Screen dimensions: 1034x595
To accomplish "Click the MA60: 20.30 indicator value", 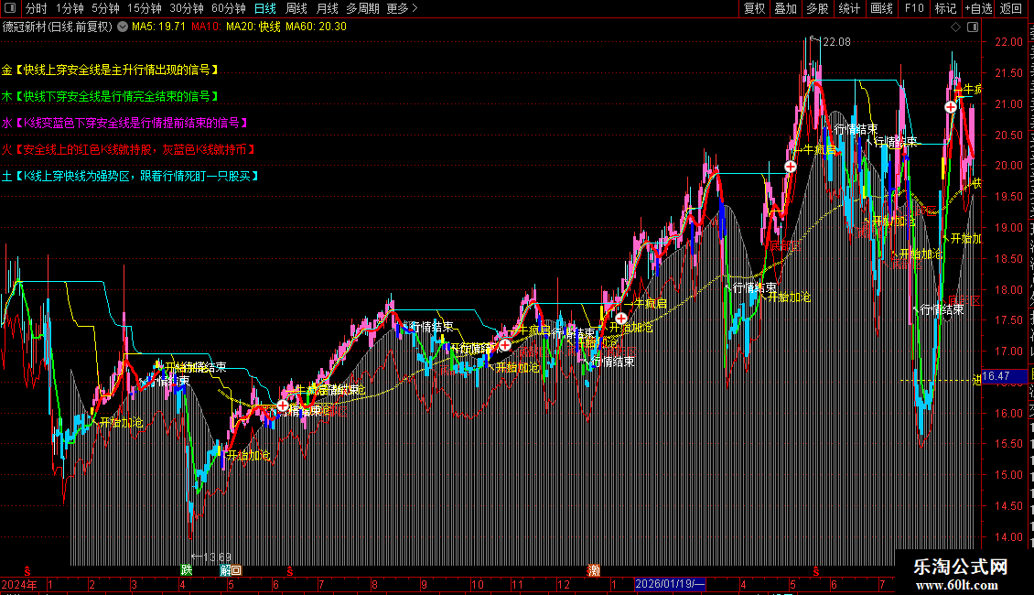I will (316, 27).
